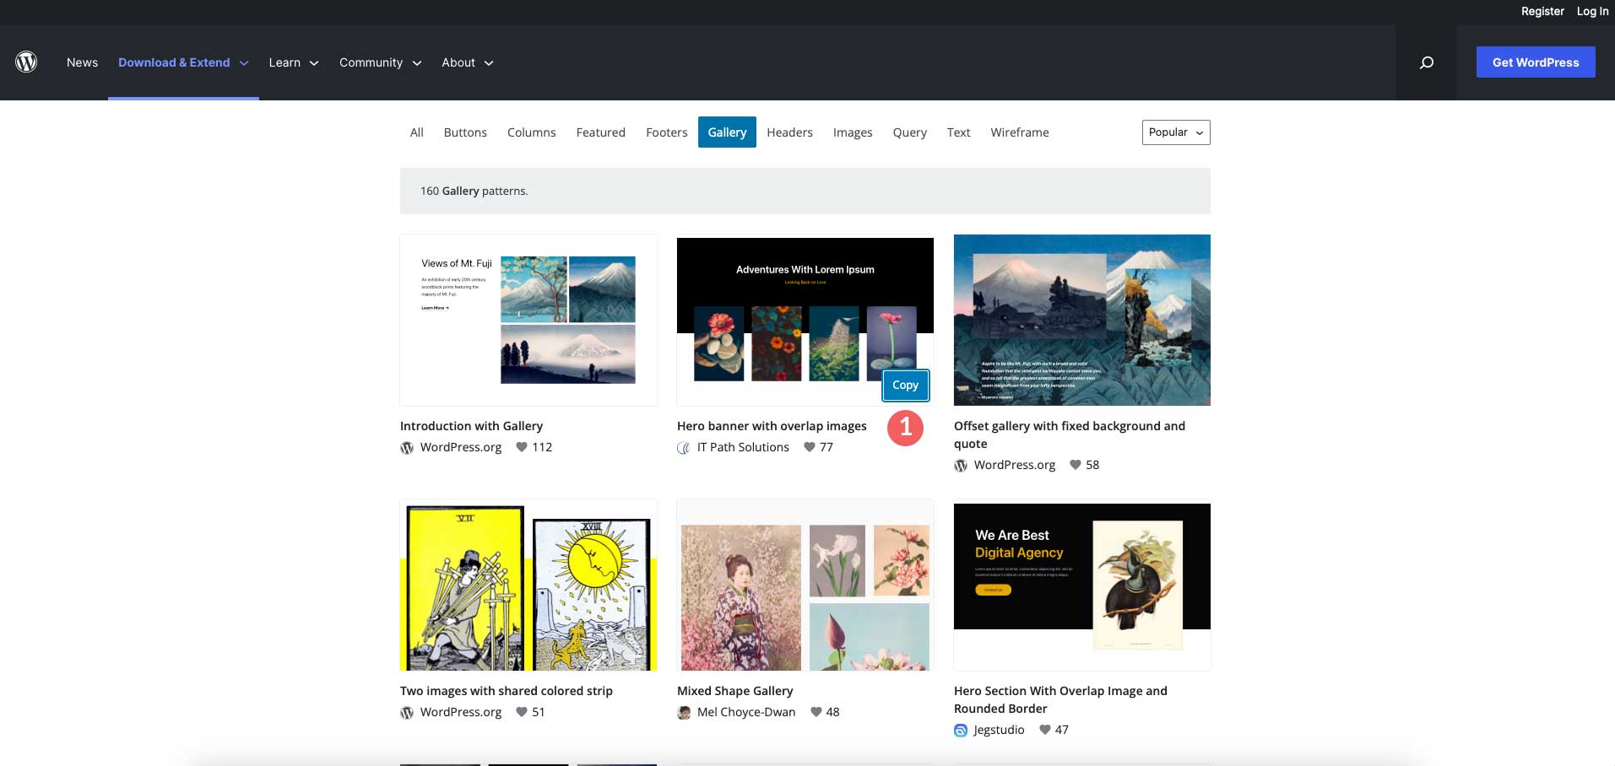1615x766 pixels.
Task: Click Mel Choyce-Dwan's profile avatar
Action: pyautogui.click(x=684, y=713)
